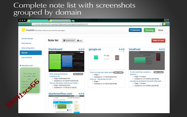Click the PostItAll extension icon in the toolbar

click(165, 24)
